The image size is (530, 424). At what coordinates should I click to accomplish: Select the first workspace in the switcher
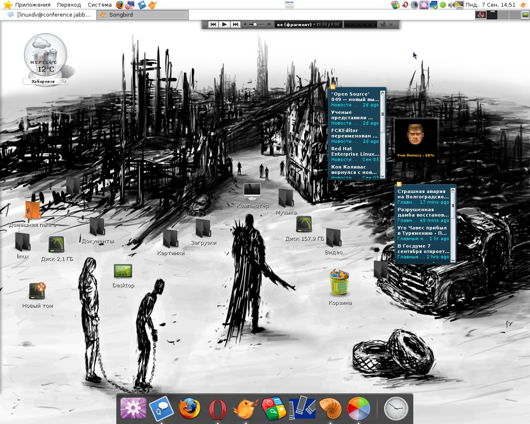coord(481,14)
